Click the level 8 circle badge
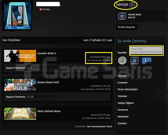This screenshot has height=135, width=168. tap(132, 5)
